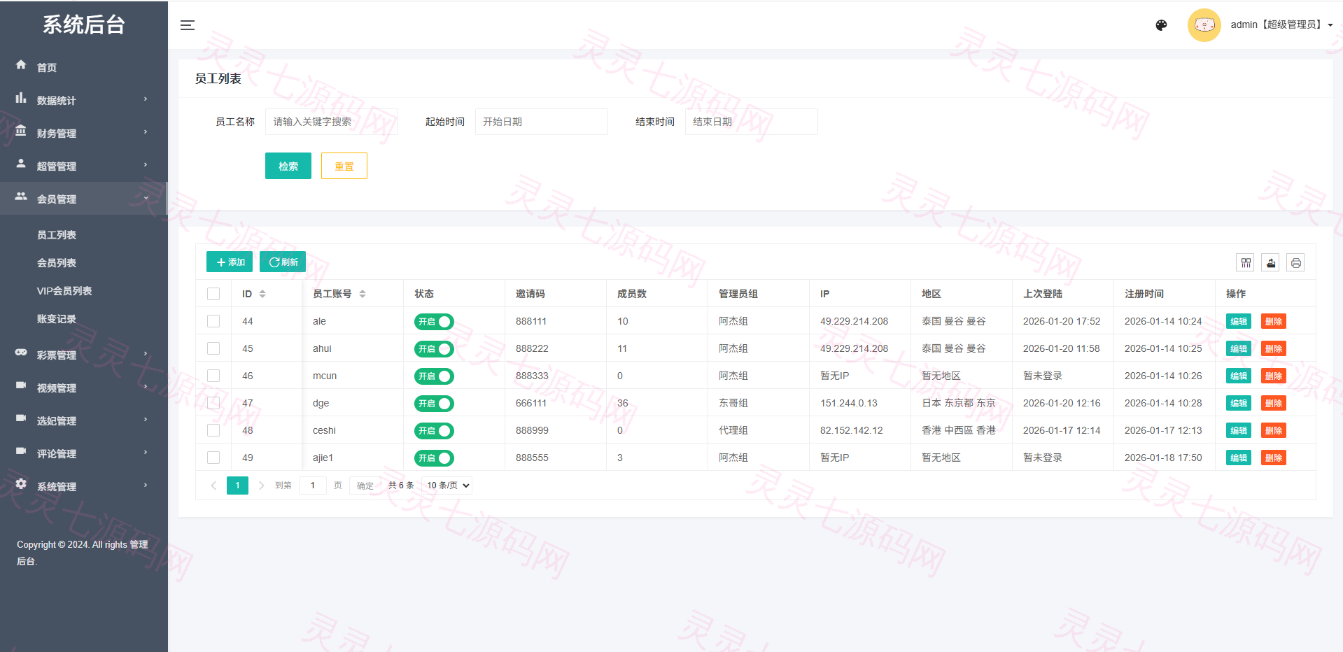This screenshot has height=652, width=1343.
Task: Click 编辑 for the ahui row
Action: (x=1239, y=349)
